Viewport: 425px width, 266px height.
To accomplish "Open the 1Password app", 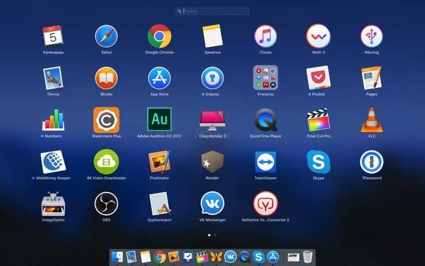I will click(372, 162).
